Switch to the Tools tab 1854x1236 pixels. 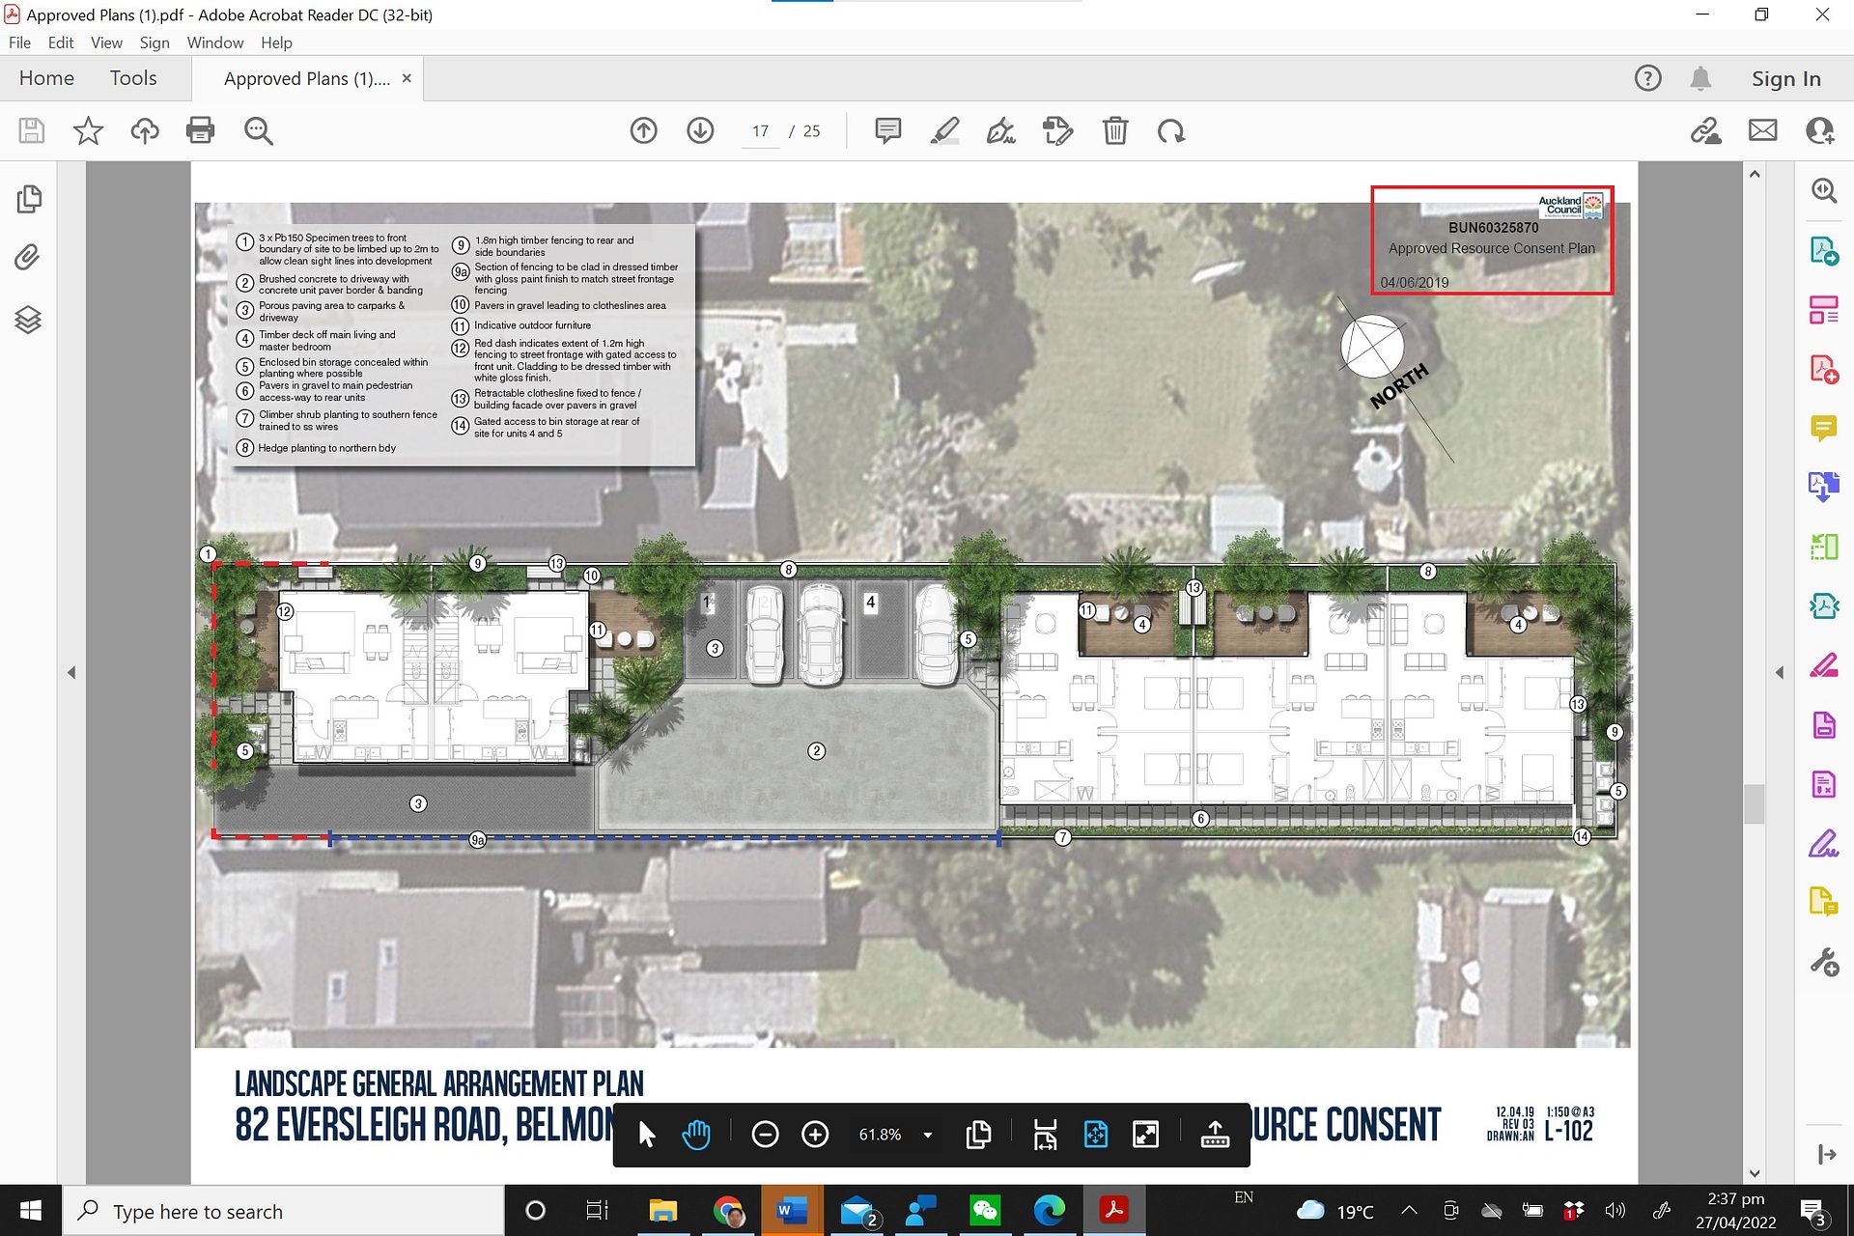(133, 78)
